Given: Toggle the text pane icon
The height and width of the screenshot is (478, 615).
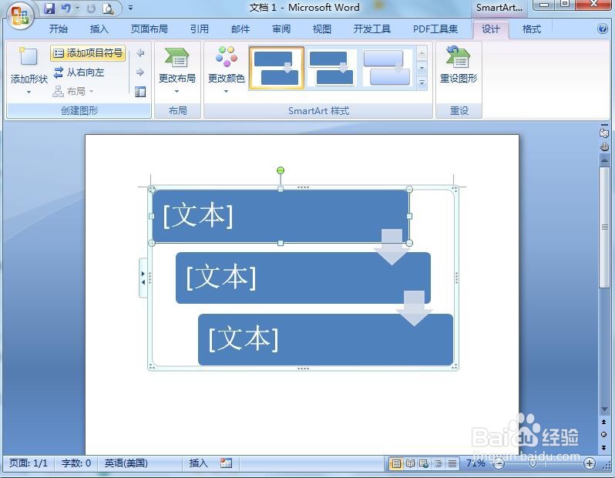Looking at the screenshot, I should pyautogui.click(x=140, y=92).
